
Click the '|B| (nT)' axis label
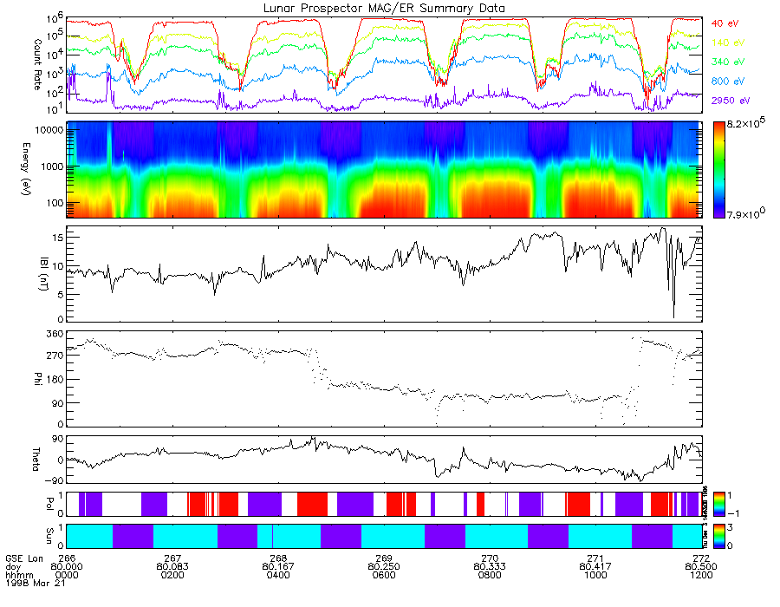[43, 274]
